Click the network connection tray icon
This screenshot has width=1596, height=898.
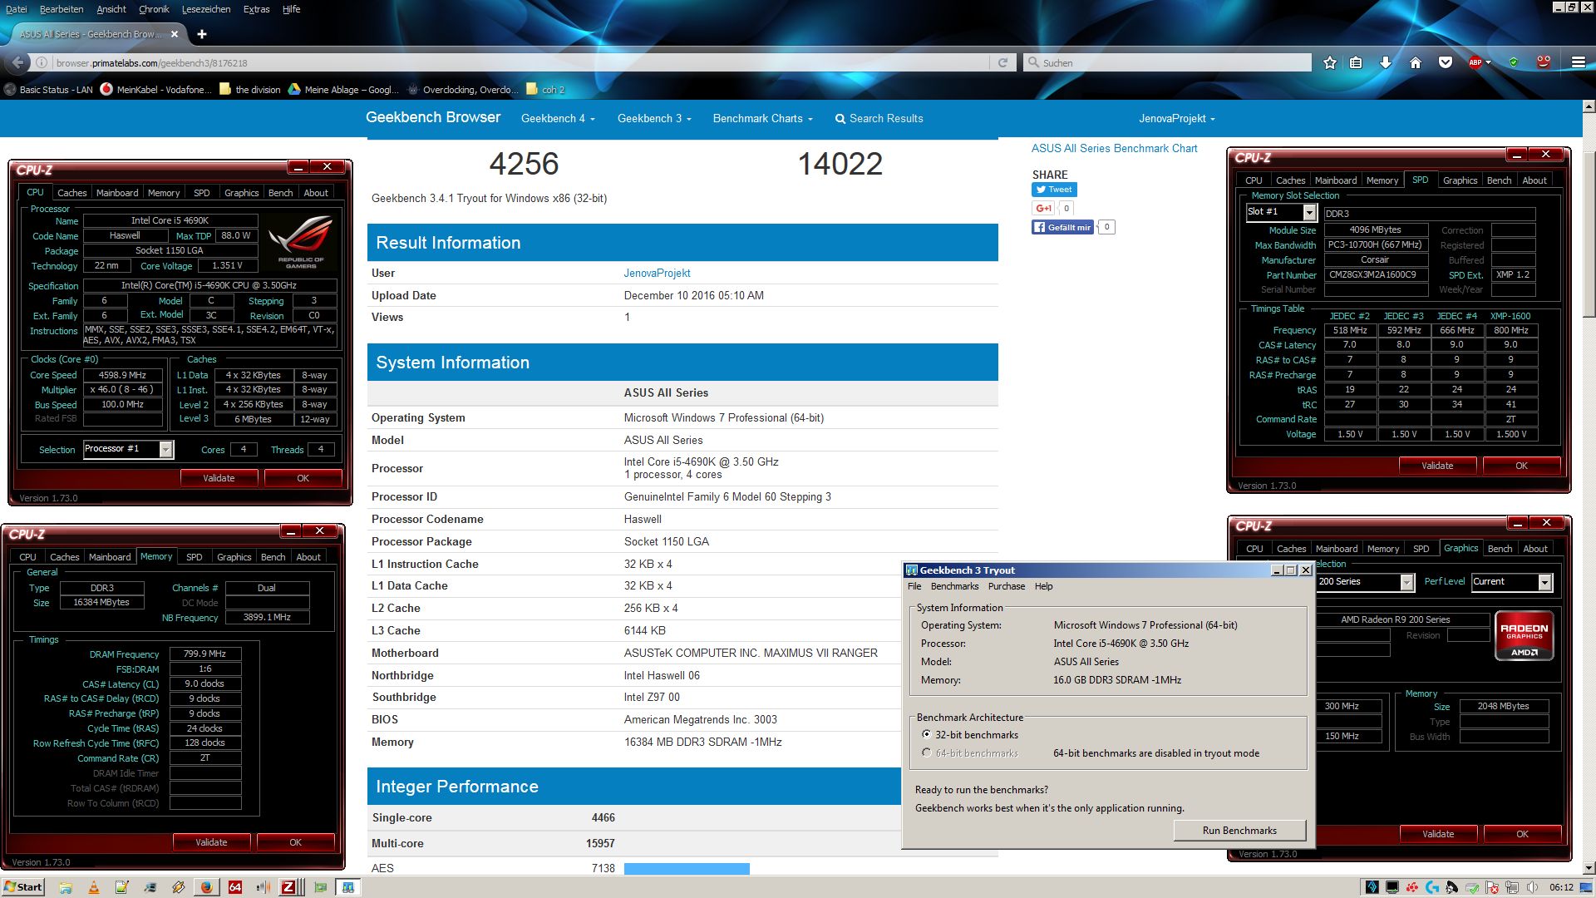click(x=1512, y=887)
